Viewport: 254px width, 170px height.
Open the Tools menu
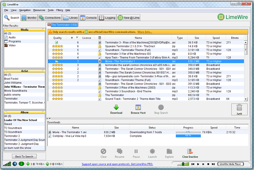[x=50, y=10]
